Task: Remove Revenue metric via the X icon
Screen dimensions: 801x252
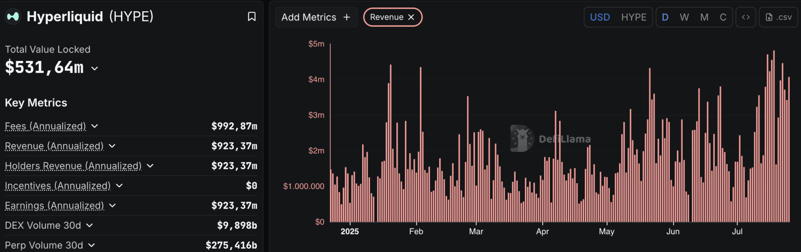Action: point(411,17)
